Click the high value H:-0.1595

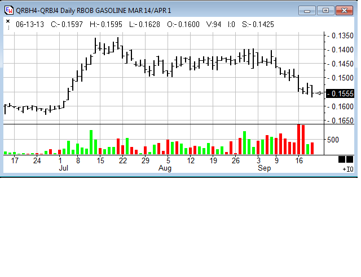tap(106, 24)
